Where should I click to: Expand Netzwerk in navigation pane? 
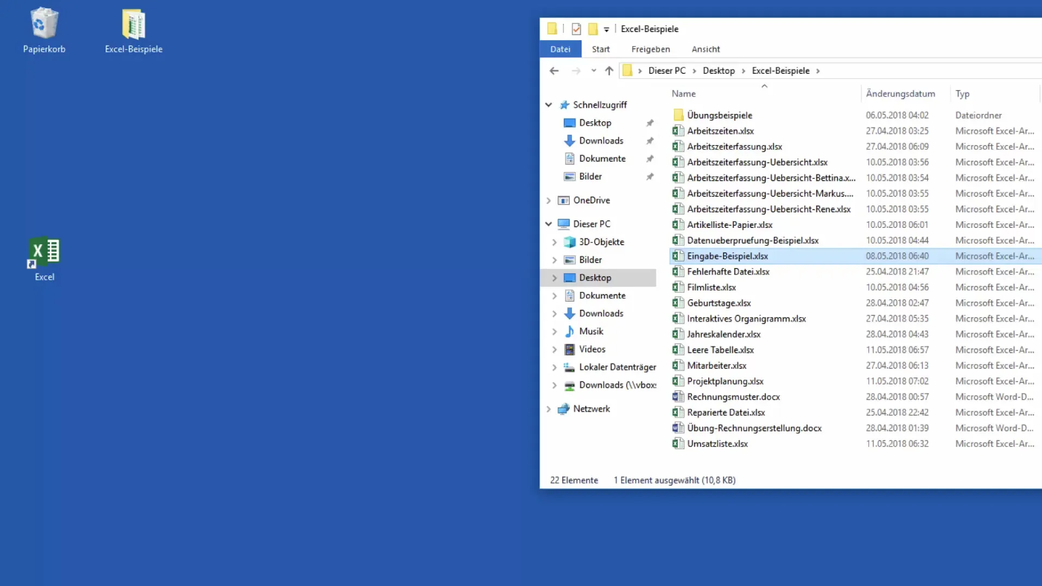point(548,408)
